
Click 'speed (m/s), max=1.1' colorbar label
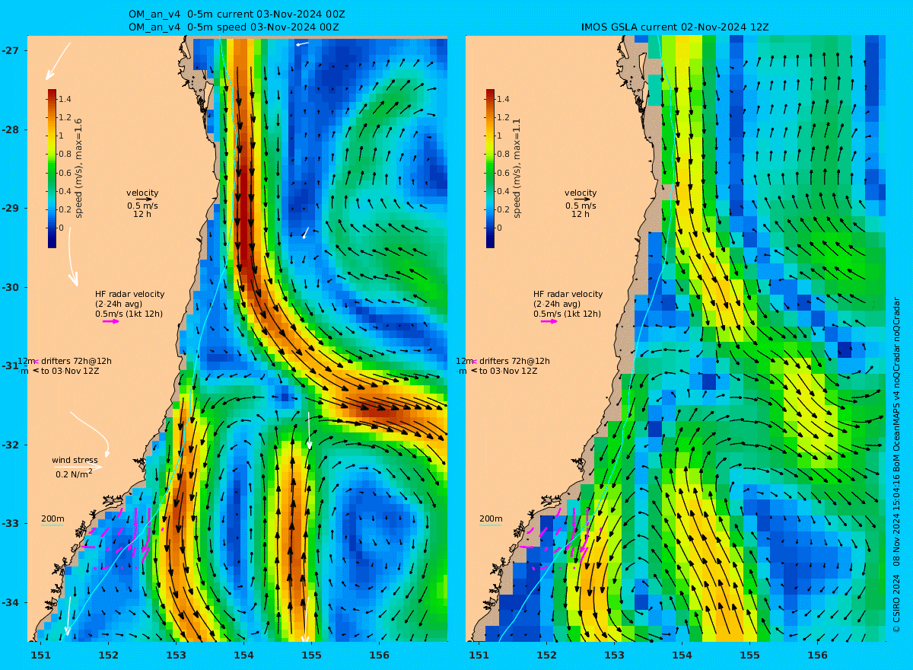(517, 168)
